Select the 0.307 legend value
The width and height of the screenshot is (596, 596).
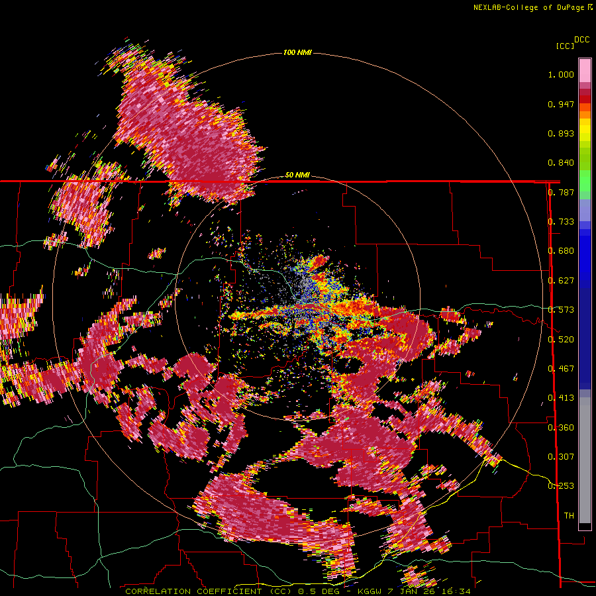561,457
